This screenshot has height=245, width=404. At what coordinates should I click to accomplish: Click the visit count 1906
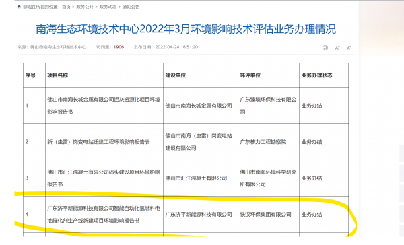coord(119,47)
